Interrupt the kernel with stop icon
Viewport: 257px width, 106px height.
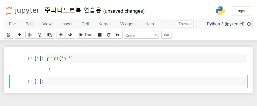pyautogui.click(x=100, y=35)
